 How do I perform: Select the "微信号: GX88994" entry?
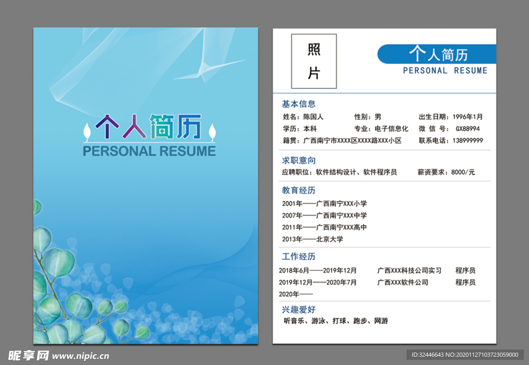tap(449, 129)
